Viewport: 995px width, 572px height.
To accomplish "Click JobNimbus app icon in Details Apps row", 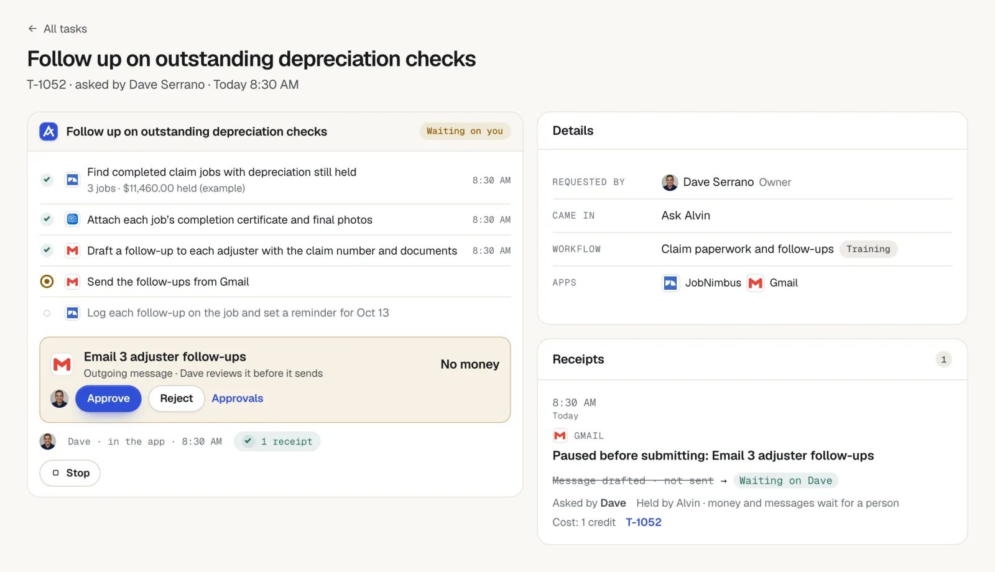I will tap(670, 283).
